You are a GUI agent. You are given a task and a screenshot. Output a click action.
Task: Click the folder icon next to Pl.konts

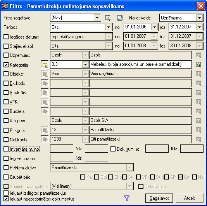point(45,130)
